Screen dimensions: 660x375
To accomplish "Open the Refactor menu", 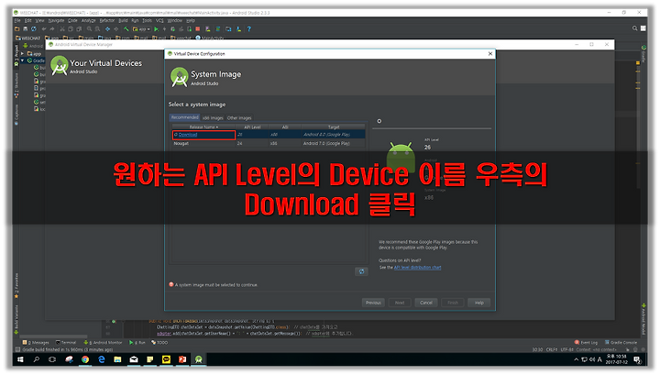I will [107, 20].
